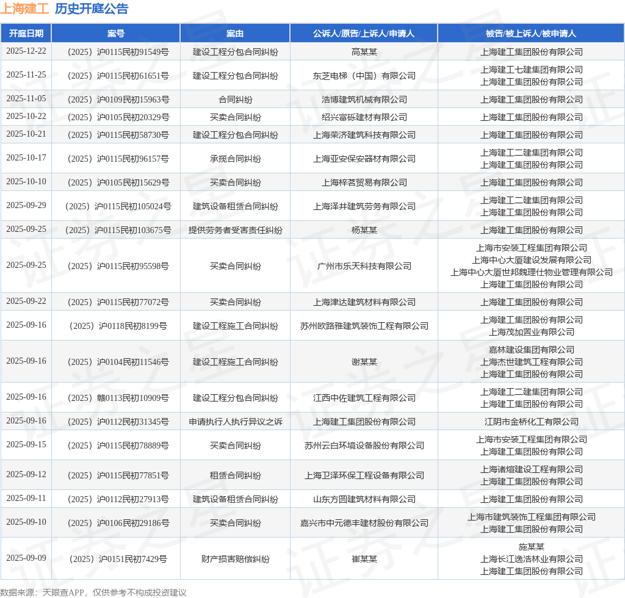
Task: Select the 开庭日期 column header
Action: (x=26, y=34)
